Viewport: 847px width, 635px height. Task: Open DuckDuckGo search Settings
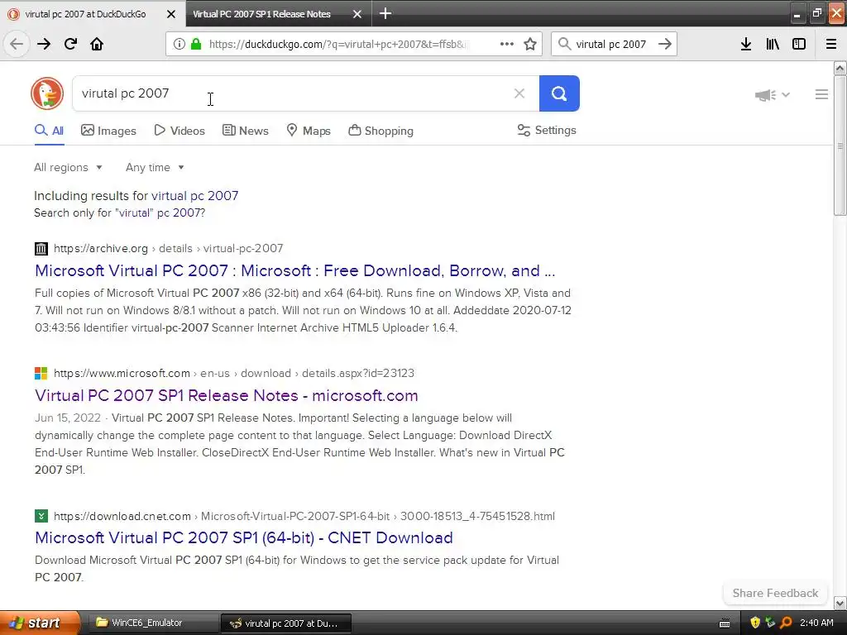[547, 130]
